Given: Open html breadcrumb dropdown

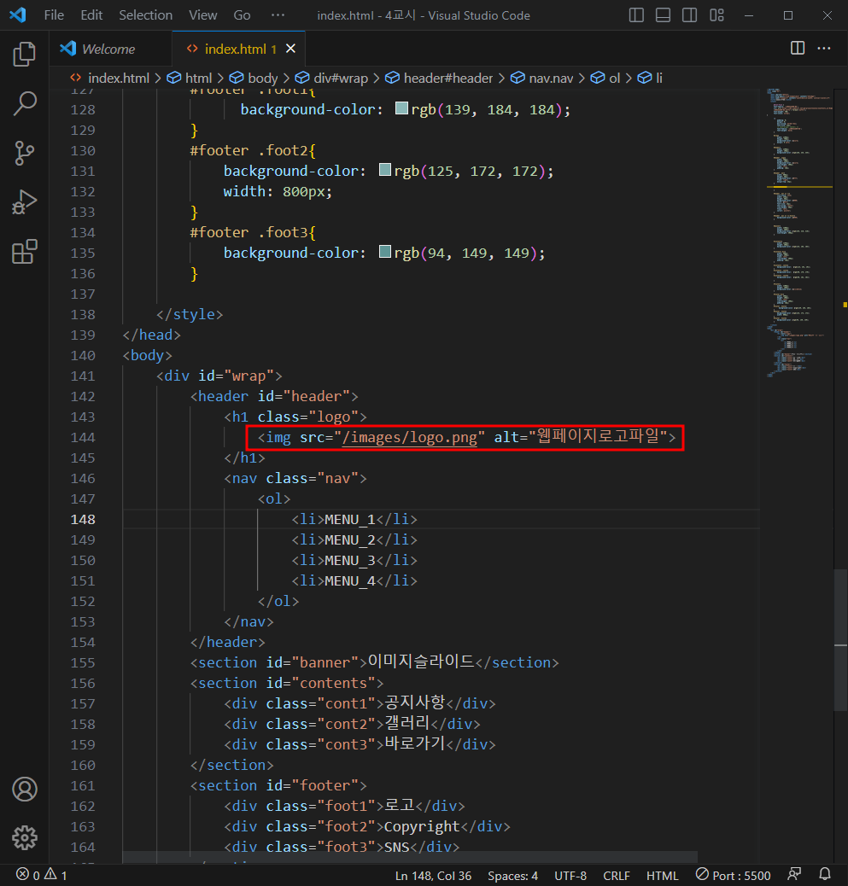Looking at the screenshot, I should tap(190, 78).
